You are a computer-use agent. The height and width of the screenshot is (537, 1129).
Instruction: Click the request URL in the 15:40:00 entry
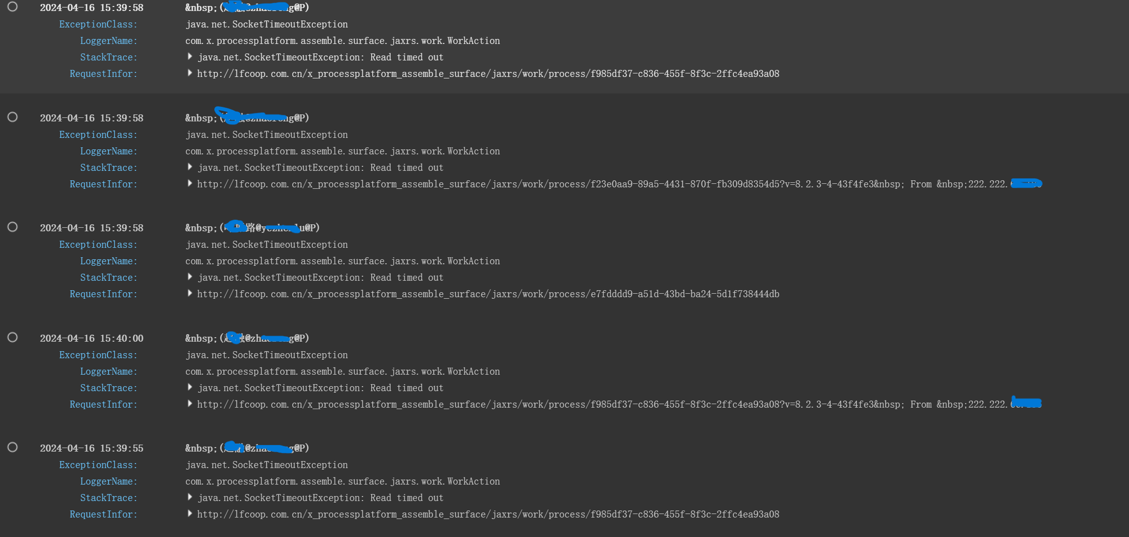coord(550,405)
